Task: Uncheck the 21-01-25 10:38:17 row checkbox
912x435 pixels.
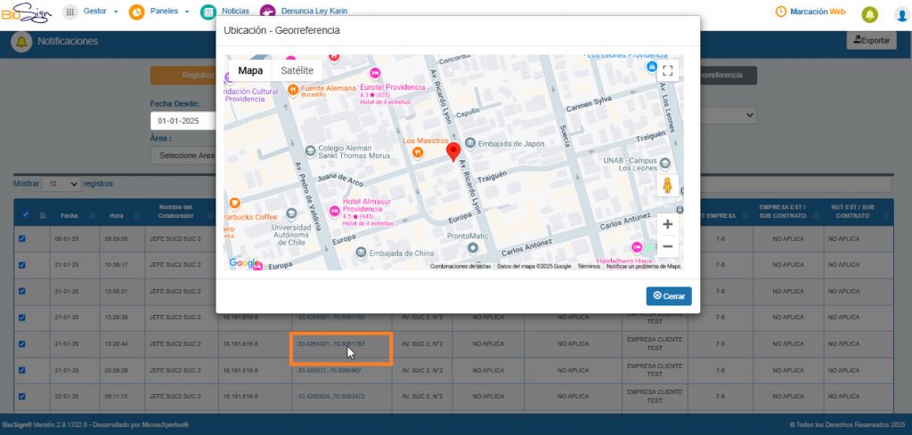Action: click(x=22, y=265)
